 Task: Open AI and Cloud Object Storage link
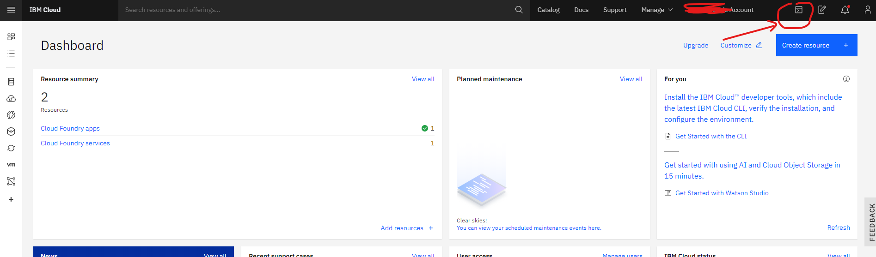click(752, 170)
